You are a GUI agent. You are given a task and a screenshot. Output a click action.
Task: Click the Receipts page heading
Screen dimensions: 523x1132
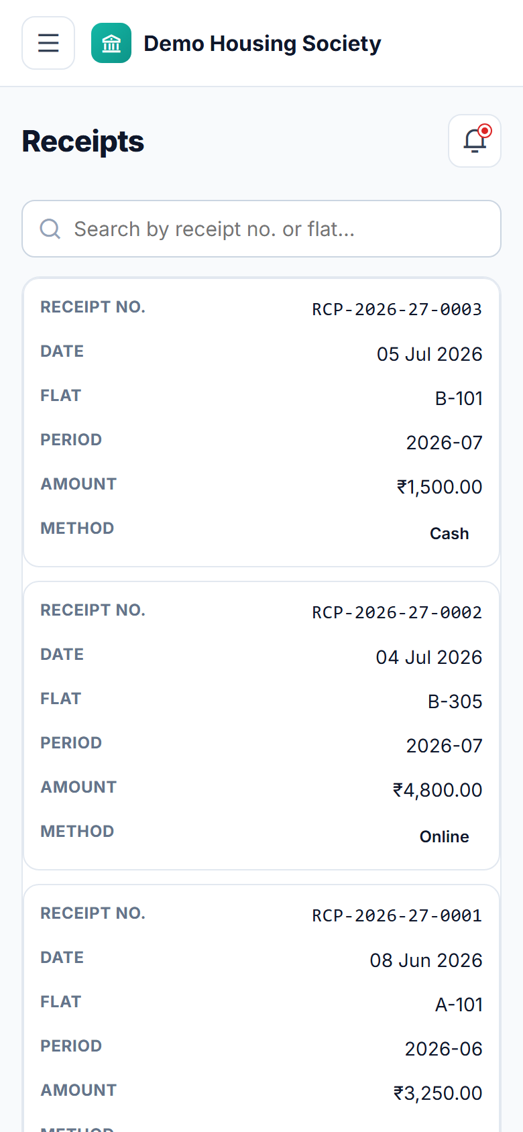tap(83, 141)
